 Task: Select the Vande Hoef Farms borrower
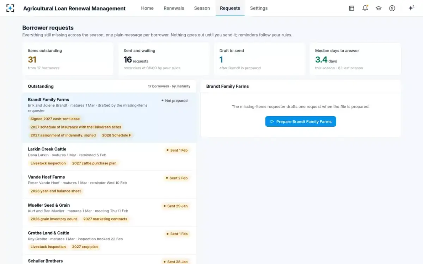109,184
